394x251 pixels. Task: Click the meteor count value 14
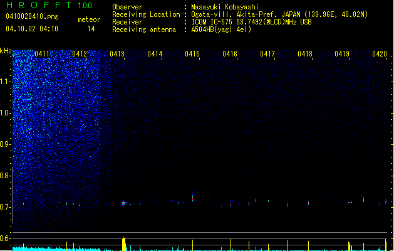[91, 29]
